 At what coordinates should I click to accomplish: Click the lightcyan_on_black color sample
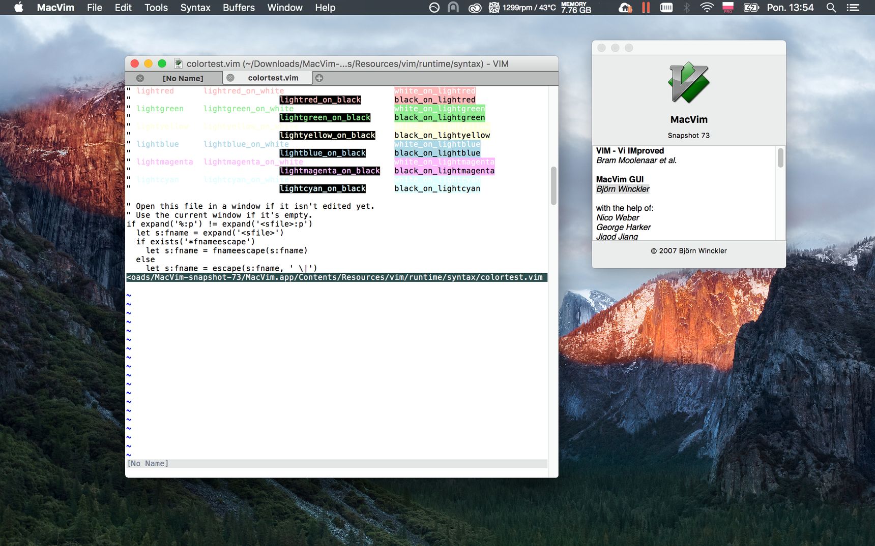323,189
